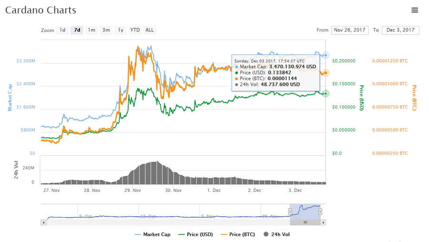Click the 27. Nov x-axis label
The width and height of the screenshot is (429, 242).
point(51,190)
